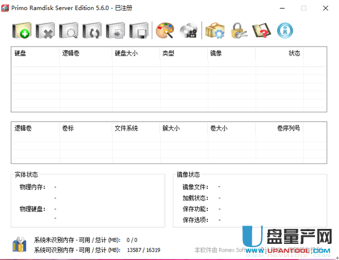
Task: Click the load image disk icon
Action: point(115,31)
